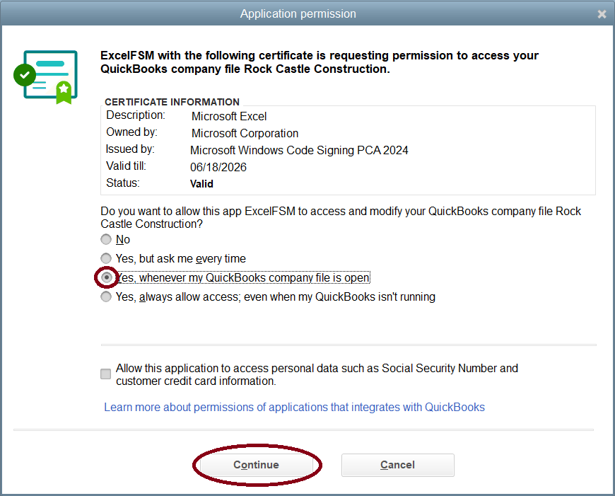This screenshot has height=496, width=615.
Task: Click the "Microsoft Corporation" owner value
Action: point(245,134)
